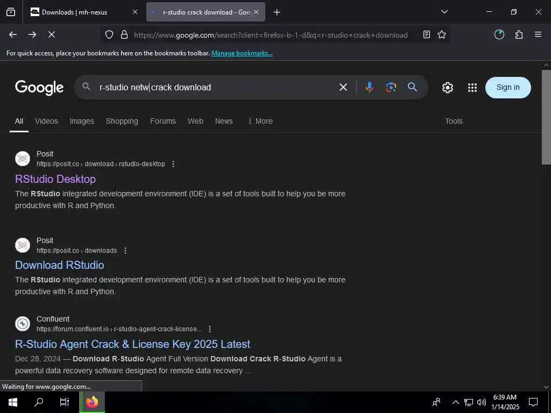Viewport: 551px width, 413px height.
Task: View site security padlock info
Action: pos(124,35)
